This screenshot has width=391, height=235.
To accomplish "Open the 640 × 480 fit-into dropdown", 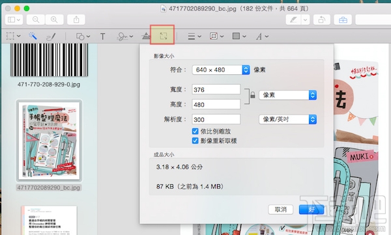I will pyautogui.click(x=221, y=70).
